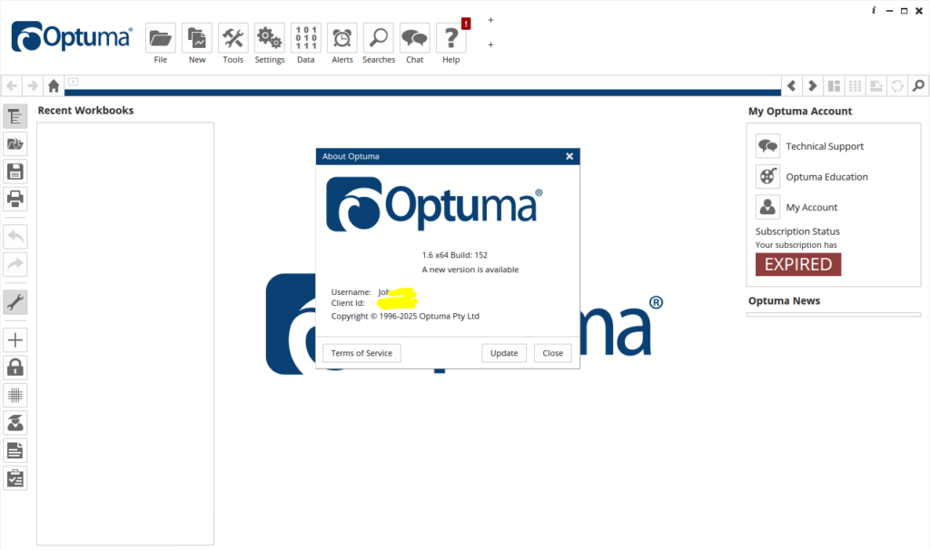Click the print sidebar icon
This screenshot has width=930, height=550.
[x=15, y=199]
